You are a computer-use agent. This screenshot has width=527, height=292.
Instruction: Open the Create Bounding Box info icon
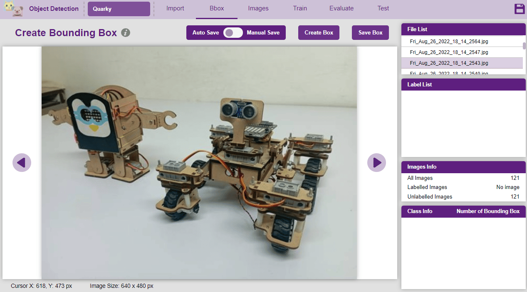point(126,32)
